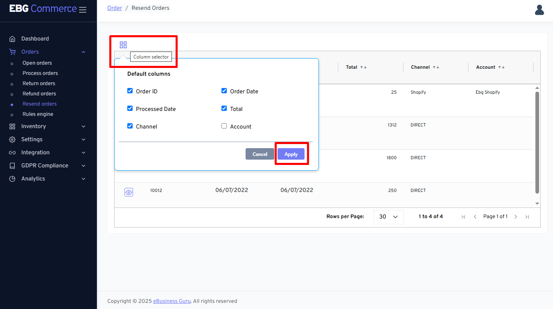Switch to Open orders in the sidebar
The image size is (553, 309).
[x=37, y=63]
